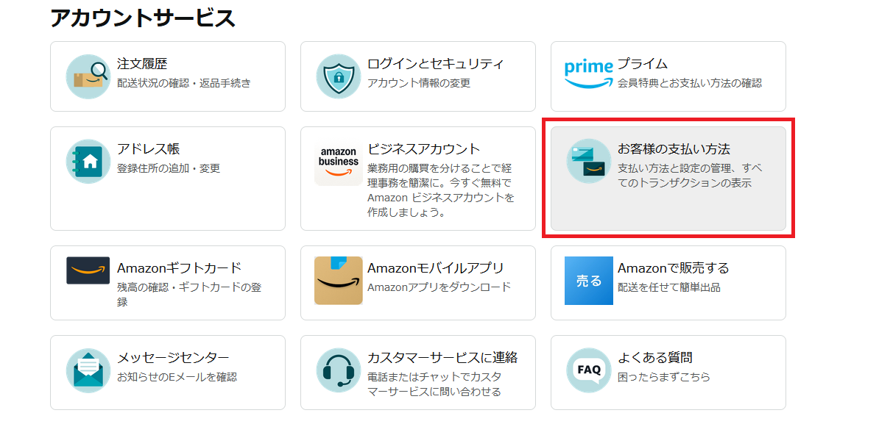879x424 pixels.
Task: Click the ビジネスアカウント description text
Action: tap(440, 191)
